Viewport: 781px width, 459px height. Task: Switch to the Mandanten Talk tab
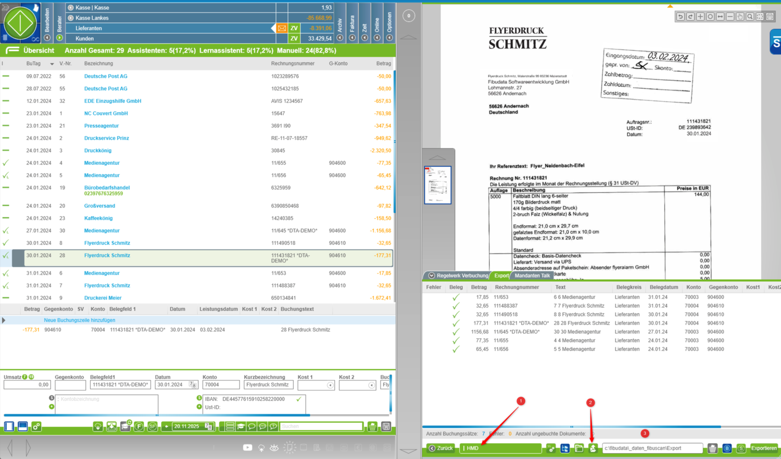(532, 276)
